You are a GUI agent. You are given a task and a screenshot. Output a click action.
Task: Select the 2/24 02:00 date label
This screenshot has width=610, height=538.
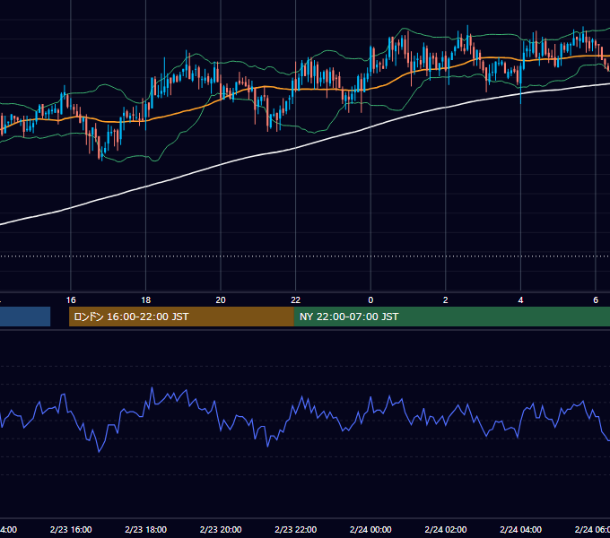[446, 529]
